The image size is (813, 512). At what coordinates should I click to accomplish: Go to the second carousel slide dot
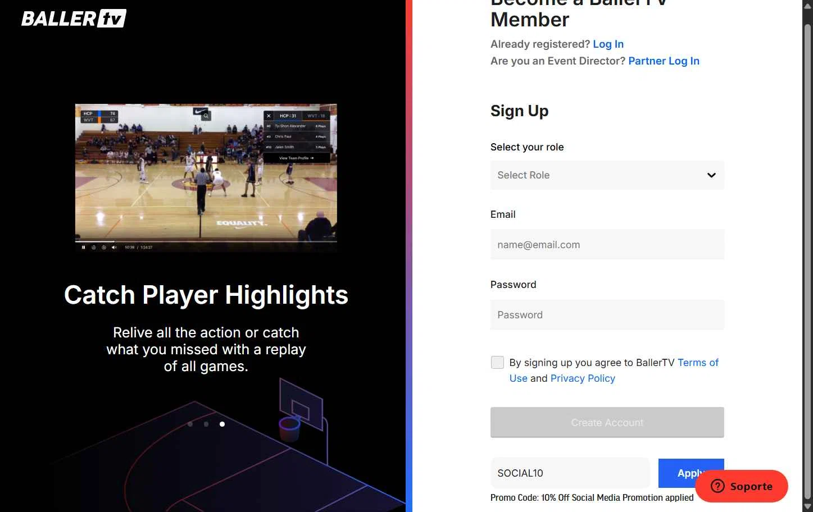[x=206, y=424]
